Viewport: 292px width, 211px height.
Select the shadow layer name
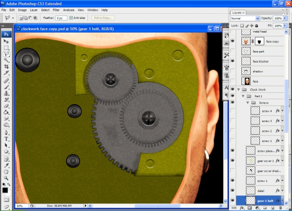coord(258,71)
